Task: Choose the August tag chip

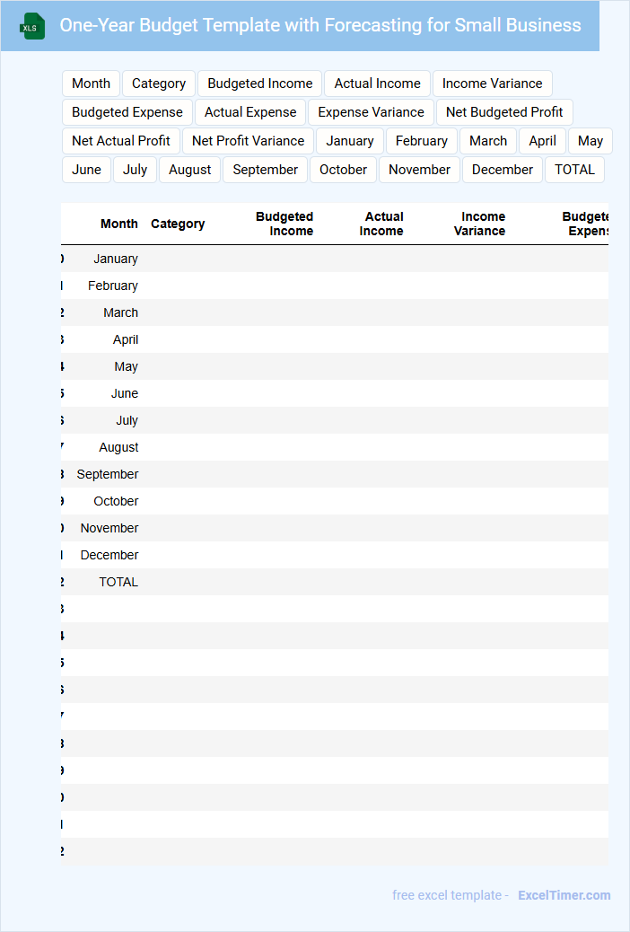Action: point(189,170)
